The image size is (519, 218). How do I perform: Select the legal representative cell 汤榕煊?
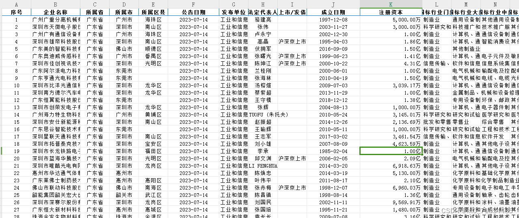coord(263,85)
